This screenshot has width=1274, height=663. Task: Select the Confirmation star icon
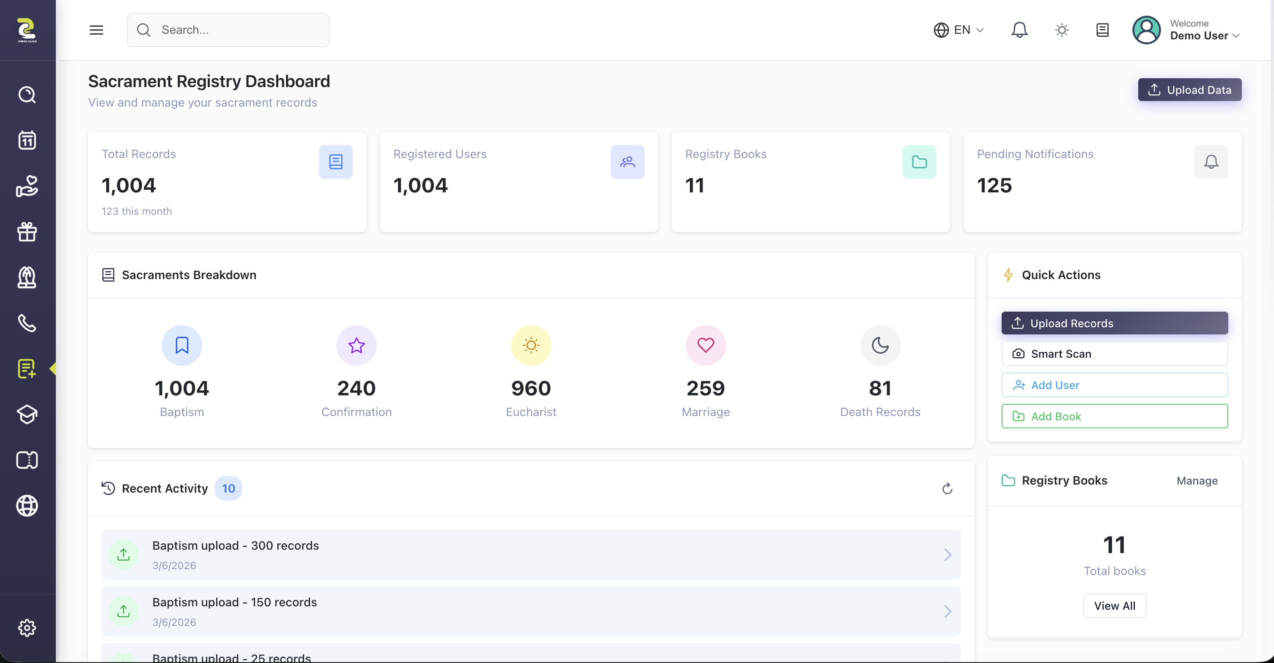coord(357,345)
